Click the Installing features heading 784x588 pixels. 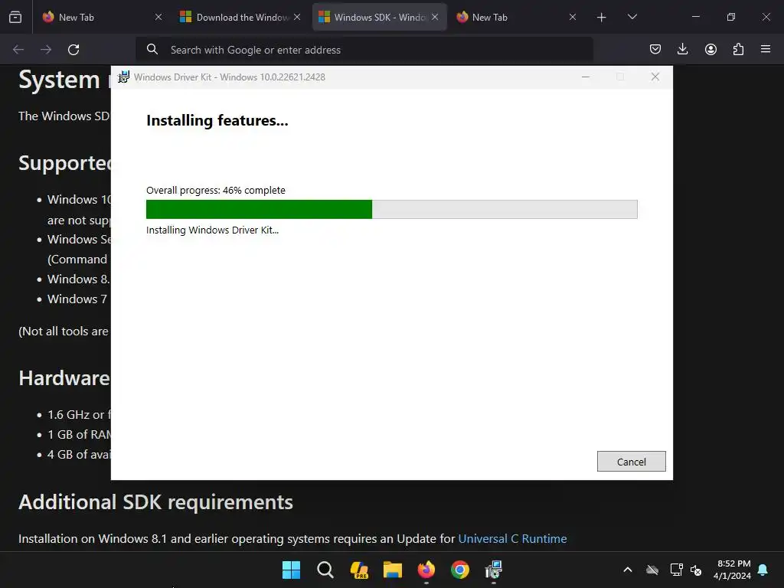coord(217,120)
